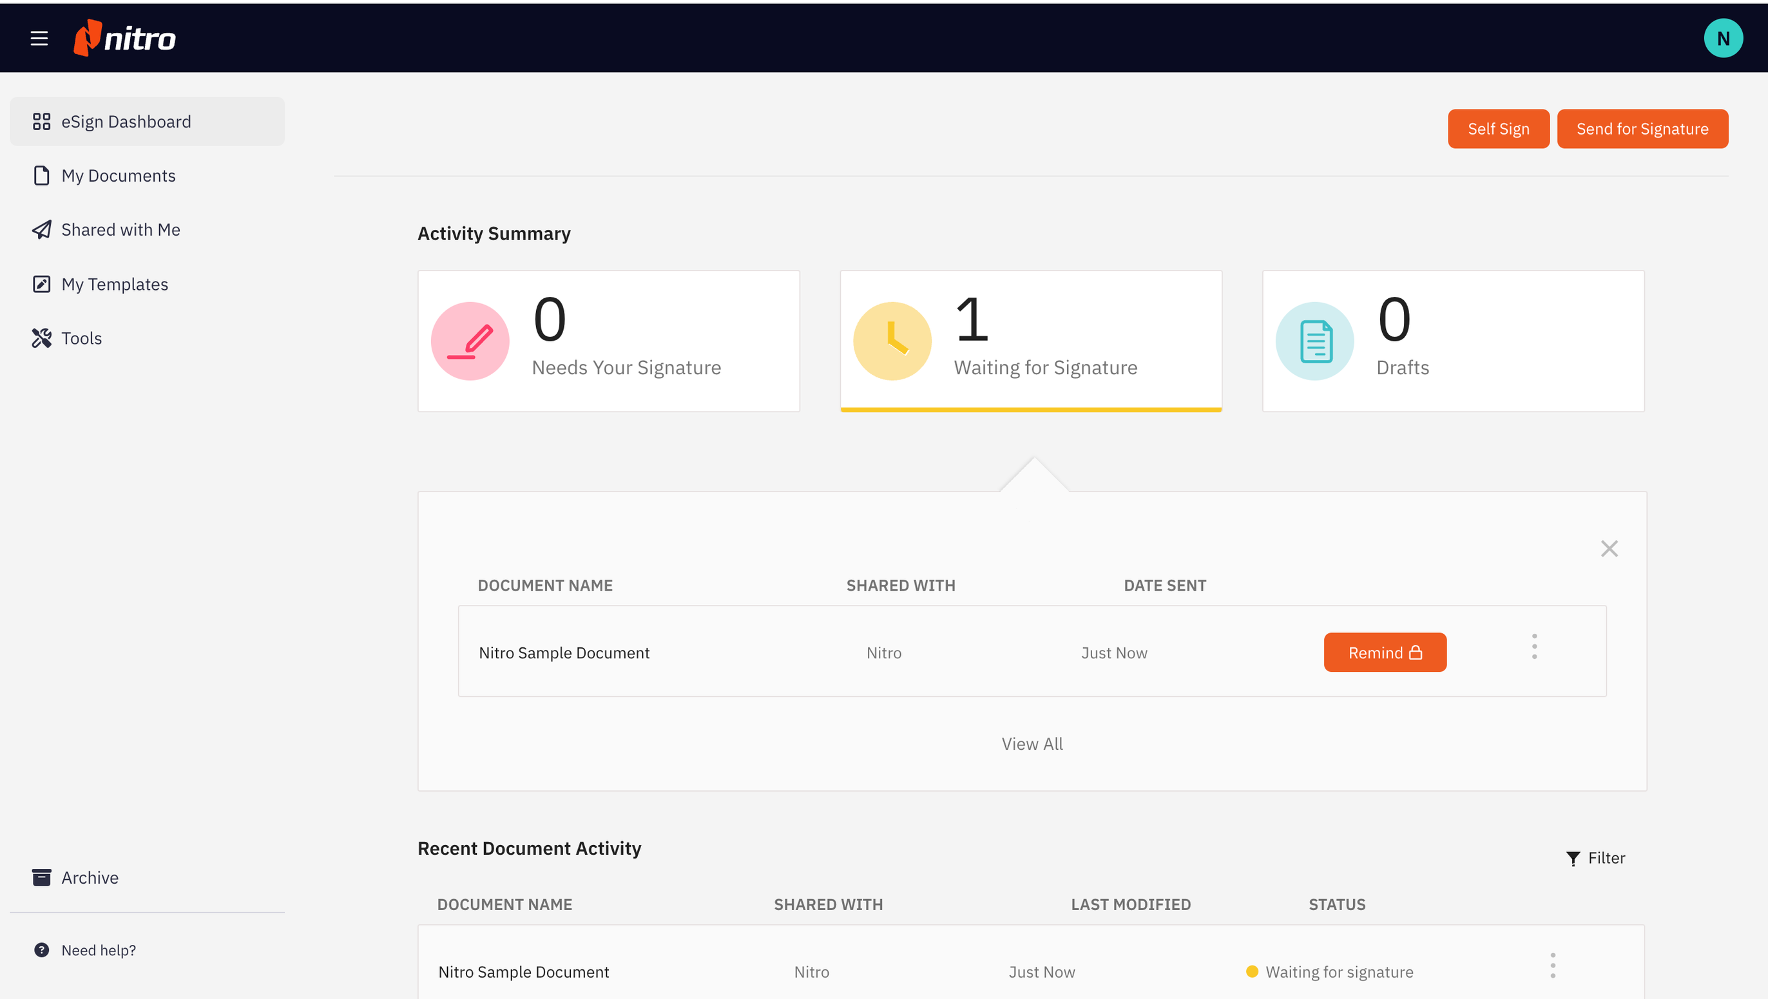Screen dimensions: 1768x999
Task: Send a Remind for Nitro Sample Document
Action: (x=1385, y=652)
